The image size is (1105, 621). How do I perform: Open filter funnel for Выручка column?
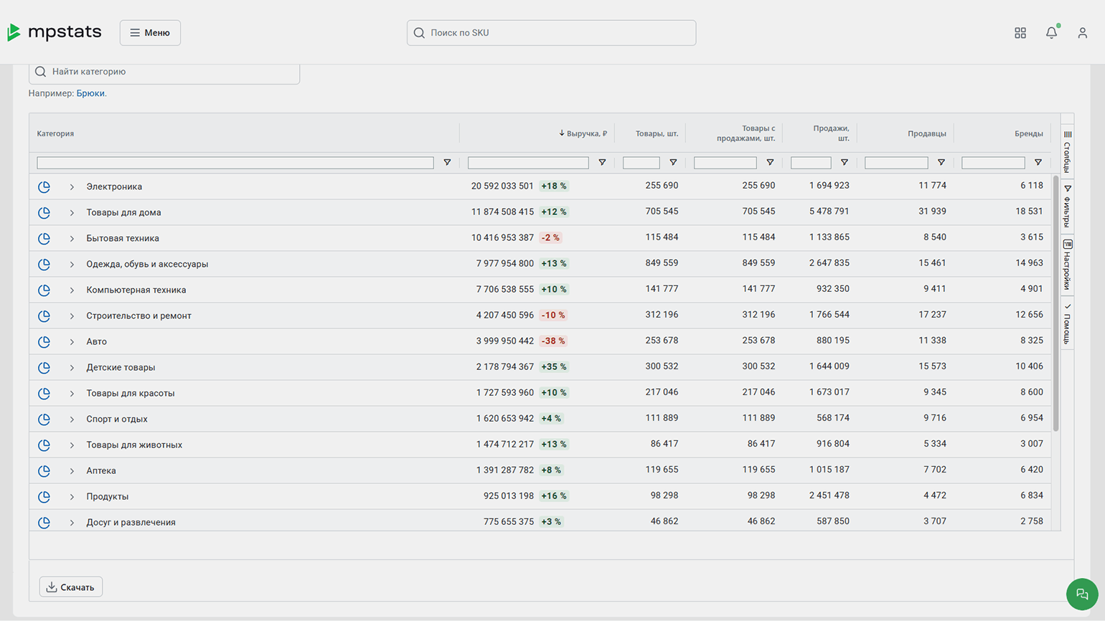[602, 163]
